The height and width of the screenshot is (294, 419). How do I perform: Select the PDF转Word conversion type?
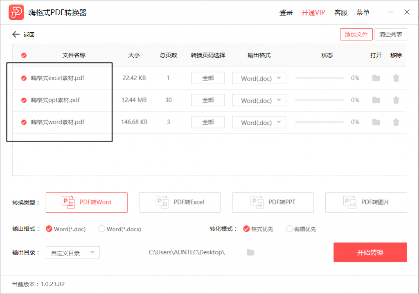(x=87, y=202)
